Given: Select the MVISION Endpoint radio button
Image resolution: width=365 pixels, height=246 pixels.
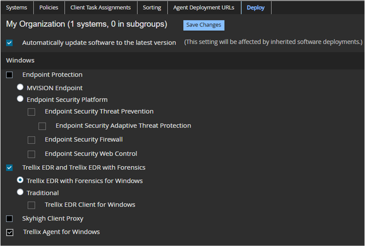Looking at the screenshot, I should pos(20,87).
